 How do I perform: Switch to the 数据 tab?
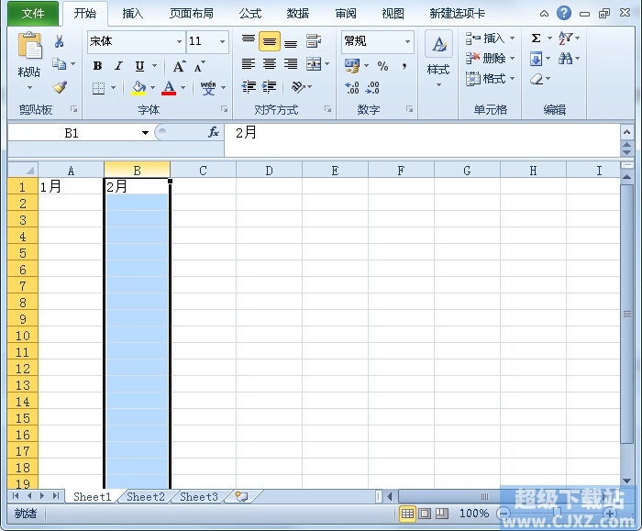click(x=298, y=14)
